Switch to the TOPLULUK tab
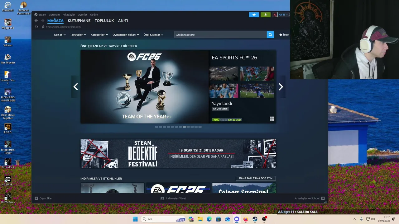399x224 pixels. (x=104, y=21)
